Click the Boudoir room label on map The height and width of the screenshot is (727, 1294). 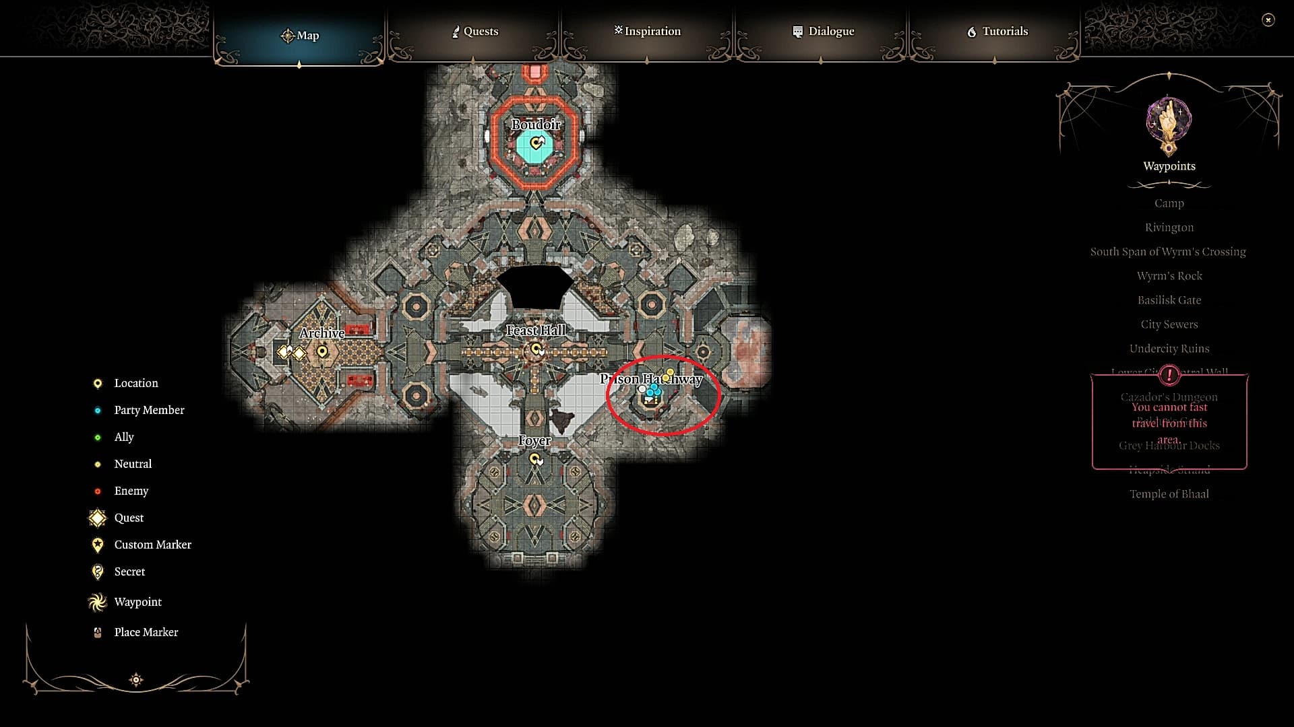tap(536, 125)
